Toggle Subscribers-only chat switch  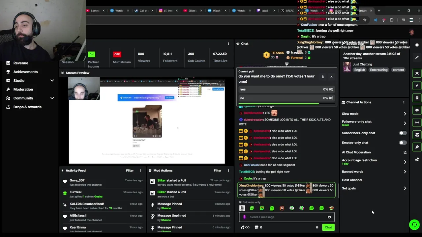pos(403,133)
